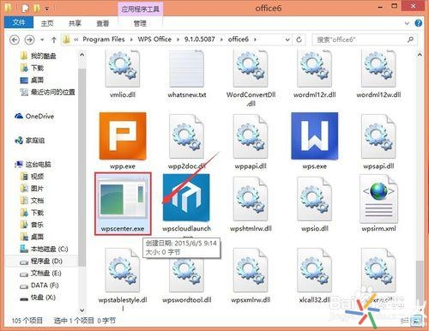Click the search magnifier icon
This screenshot has height=331, width=429.
(x=410, y=39)
